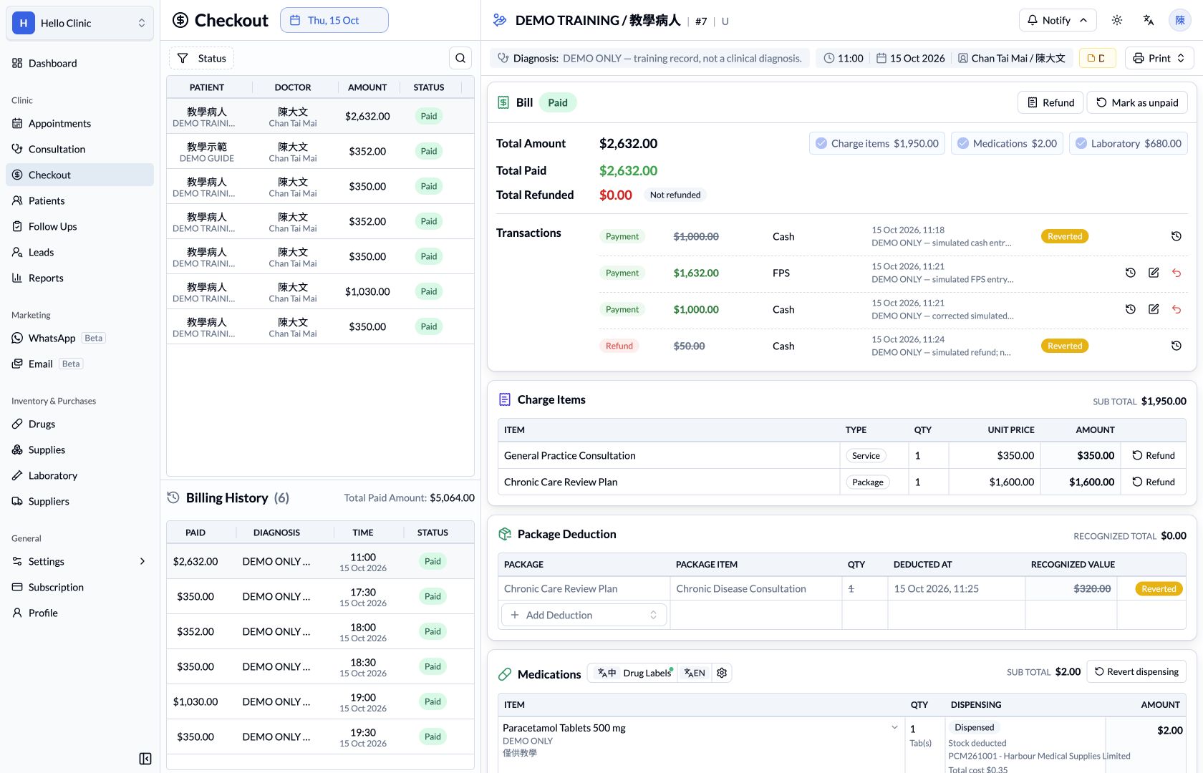The image size is (1203, 773).
Task: Edit the $1,632.00 FPS payment transaction
Action: click(1154, 273)
